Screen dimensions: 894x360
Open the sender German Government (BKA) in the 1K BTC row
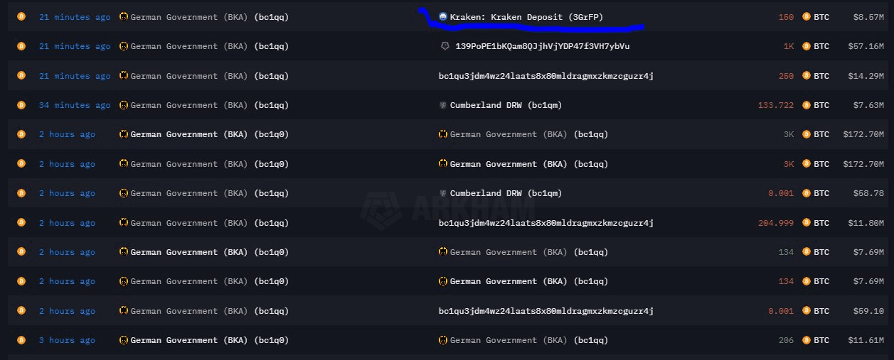[210, 46]
